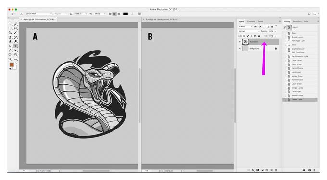
Task: Hide the Illustration layer
Action: 239,42
